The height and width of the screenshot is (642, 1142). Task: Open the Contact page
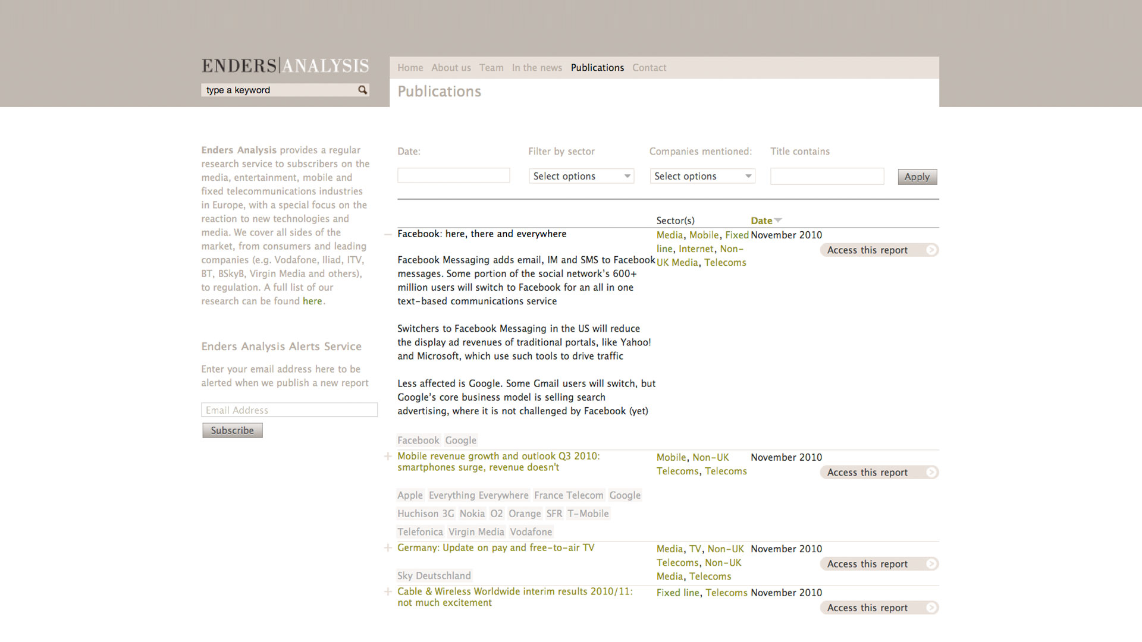[x=649, y=68]
